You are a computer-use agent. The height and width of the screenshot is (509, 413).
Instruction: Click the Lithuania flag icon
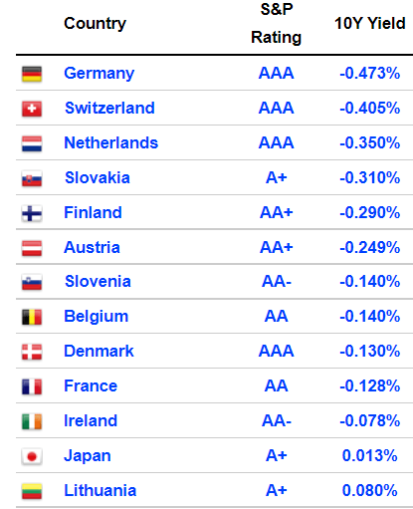(x=32, y=491)
